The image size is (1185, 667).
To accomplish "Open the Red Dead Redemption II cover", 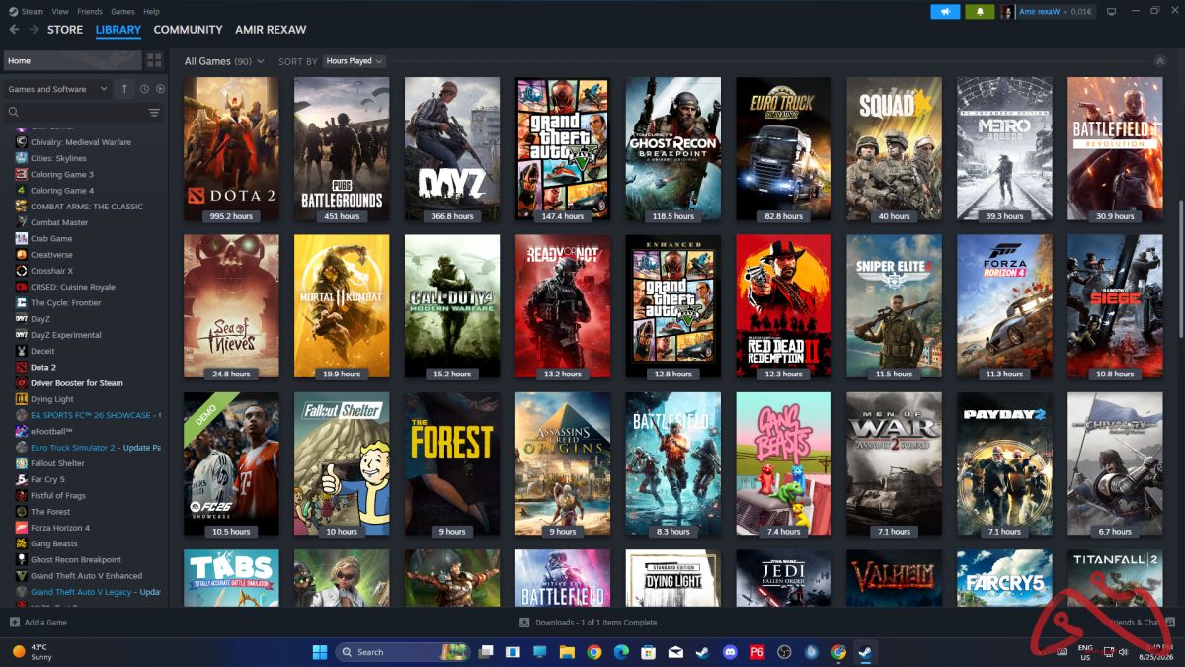I will coord(784,306).
